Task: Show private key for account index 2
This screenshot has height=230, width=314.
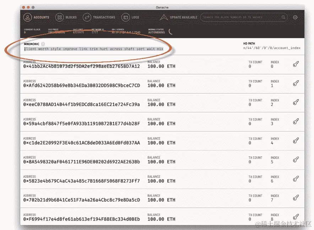Action: (x=296, y=102)
